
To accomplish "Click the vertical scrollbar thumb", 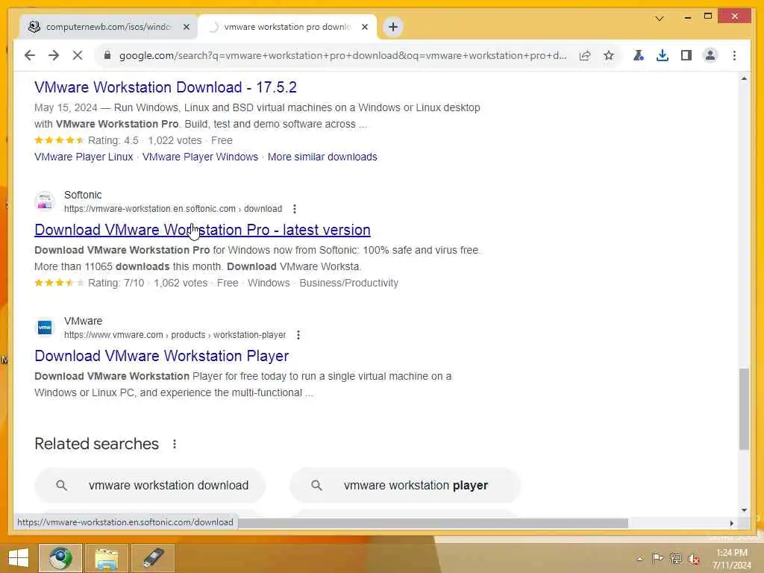I will 744,410.
